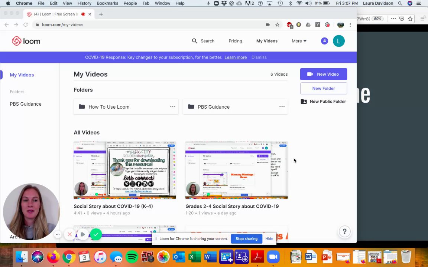Open Adobe Acrobat from the Dock
The height and width of the screenshot is (267, 428).
(x=257, y=257)
